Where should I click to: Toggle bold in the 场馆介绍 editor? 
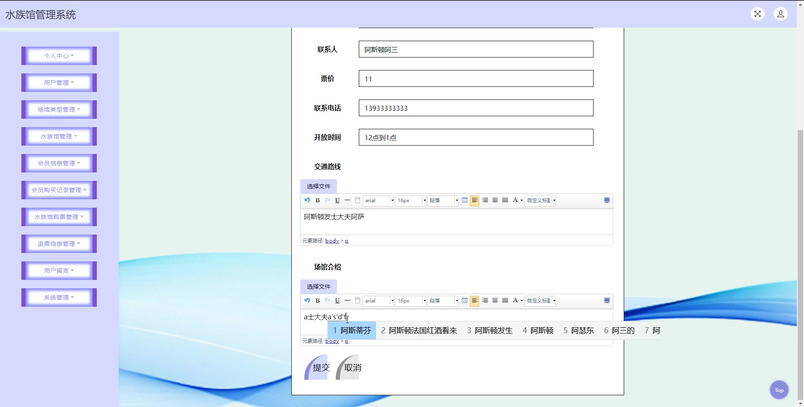(317, 300)
